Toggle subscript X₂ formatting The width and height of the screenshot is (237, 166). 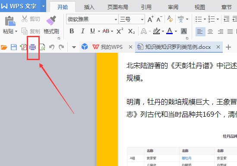click(131, 31)
